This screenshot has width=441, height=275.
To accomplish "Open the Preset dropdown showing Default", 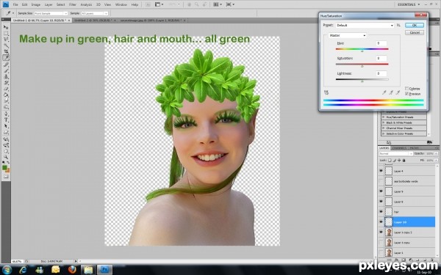I will (365, 25).
